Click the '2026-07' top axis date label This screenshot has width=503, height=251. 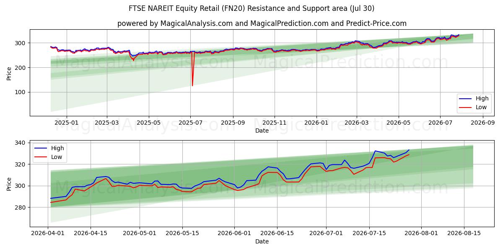tap(440, 123)
